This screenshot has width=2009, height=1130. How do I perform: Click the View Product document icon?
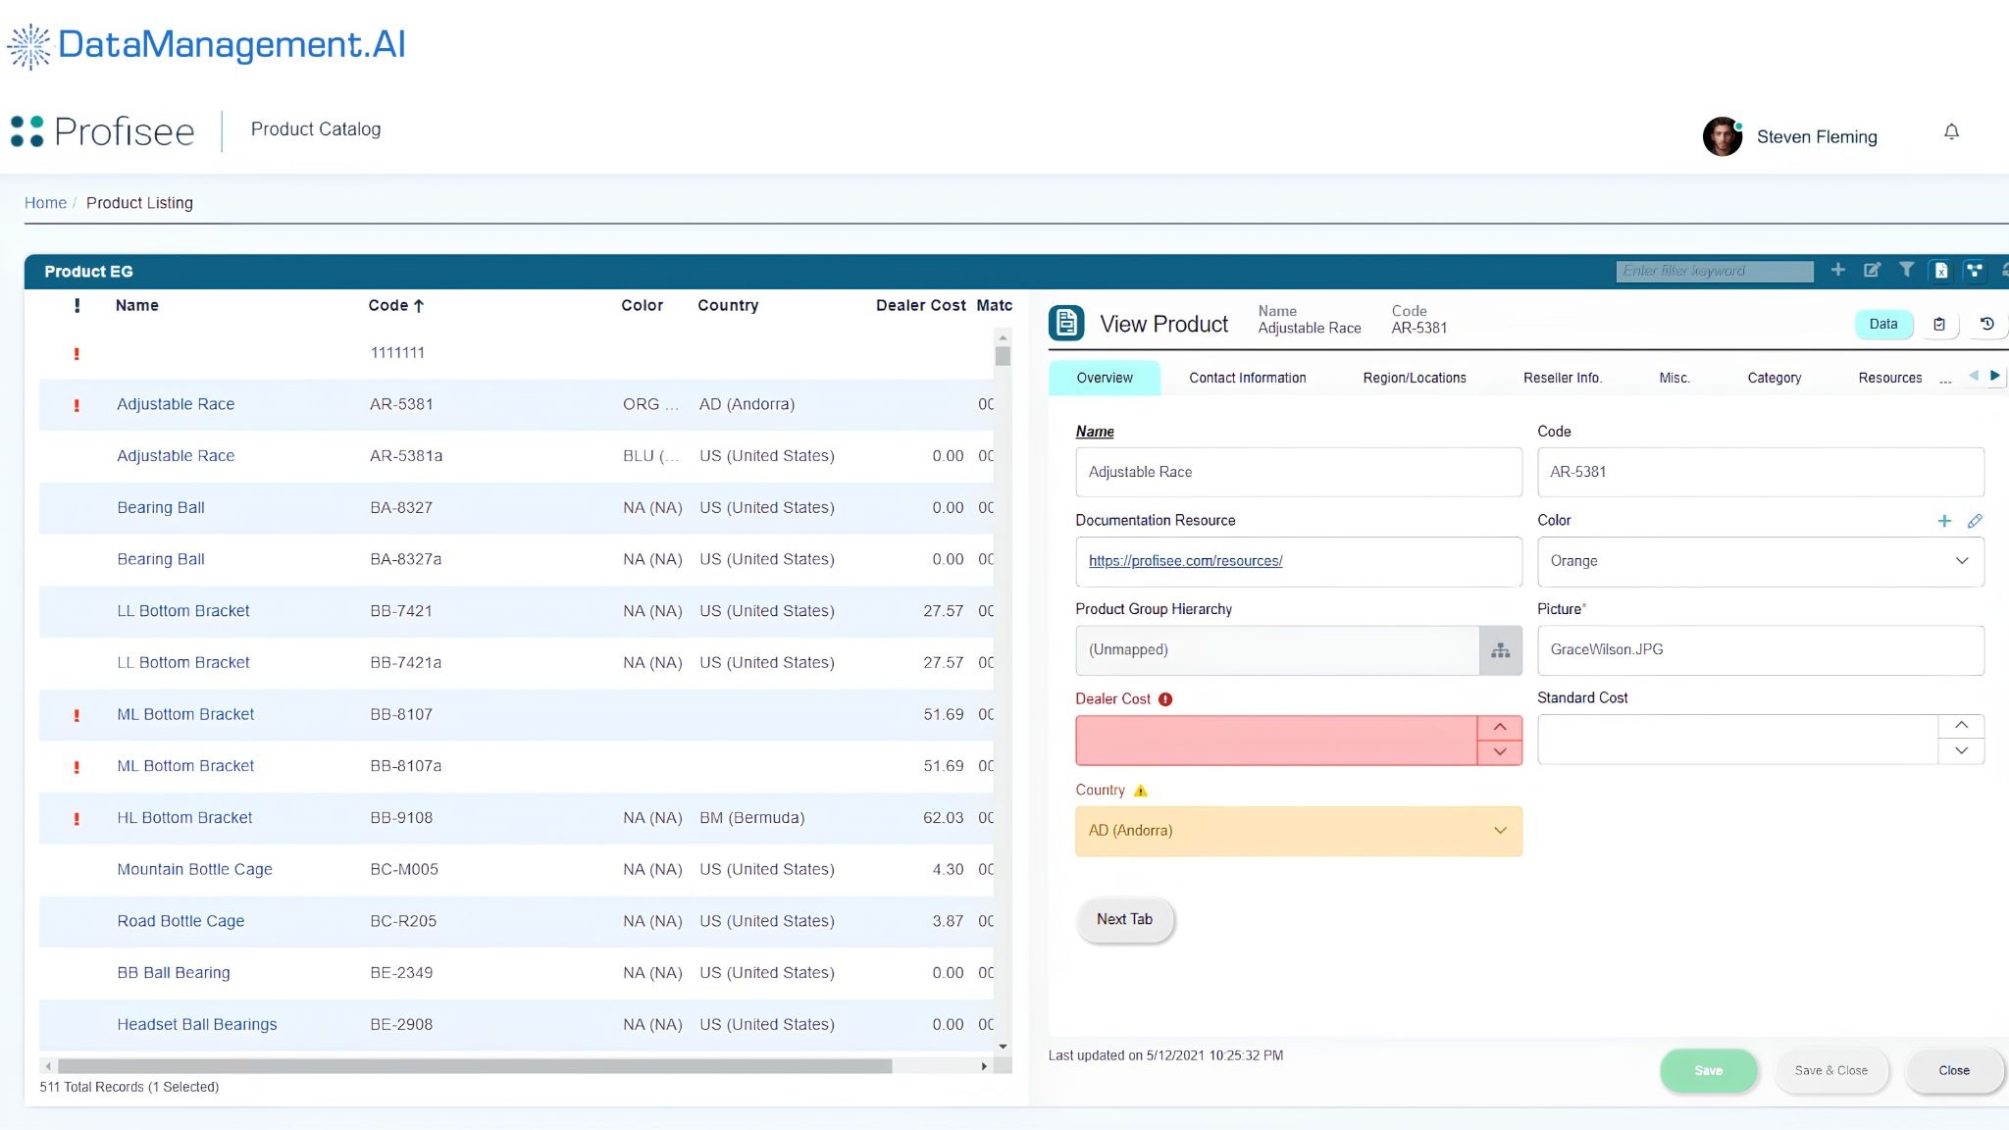tap(1066, 323)
